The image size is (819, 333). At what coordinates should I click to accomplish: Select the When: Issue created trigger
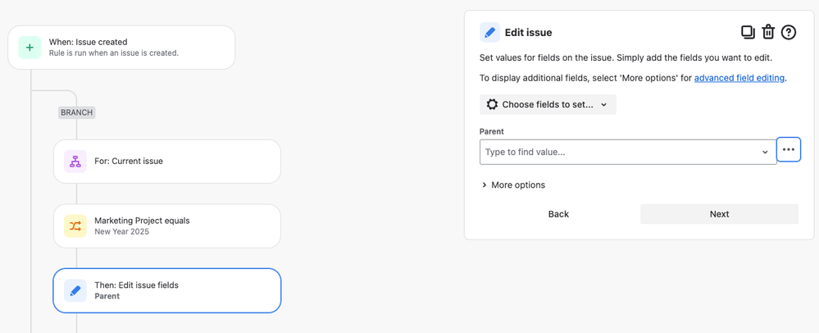[x=121, y=48]
